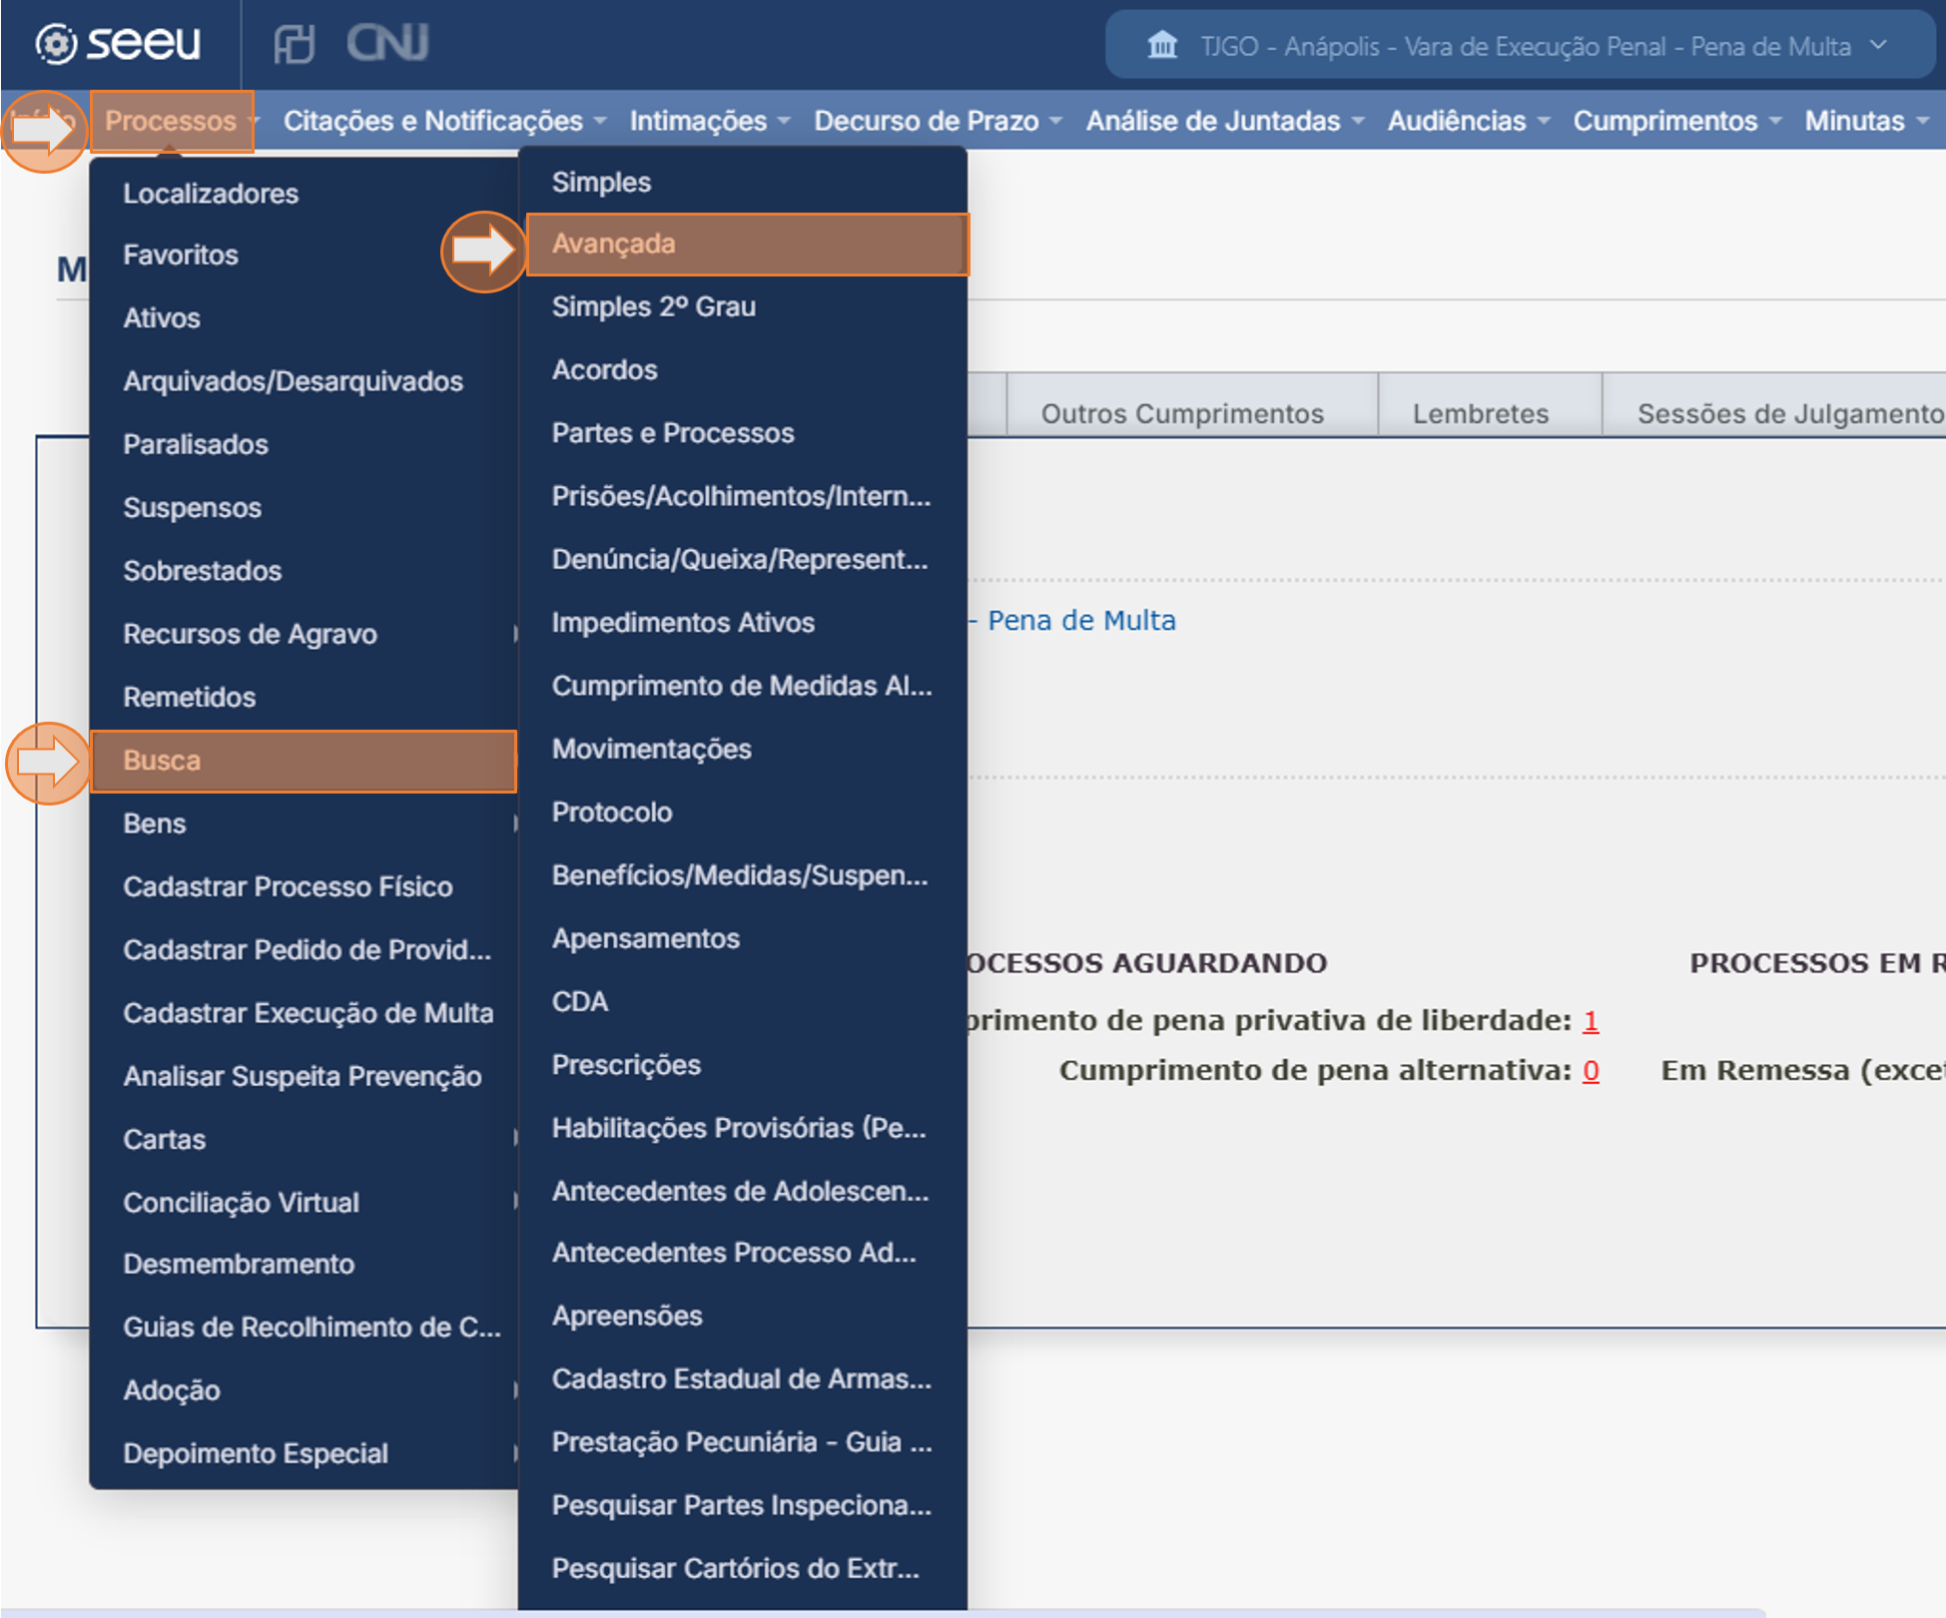Expand the court selector dropdown chevron

coord(1879,46)
